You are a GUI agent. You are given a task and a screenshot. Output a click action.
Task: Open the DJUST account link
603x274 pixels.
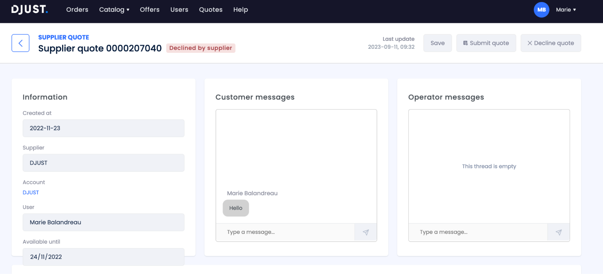point(31,192)
